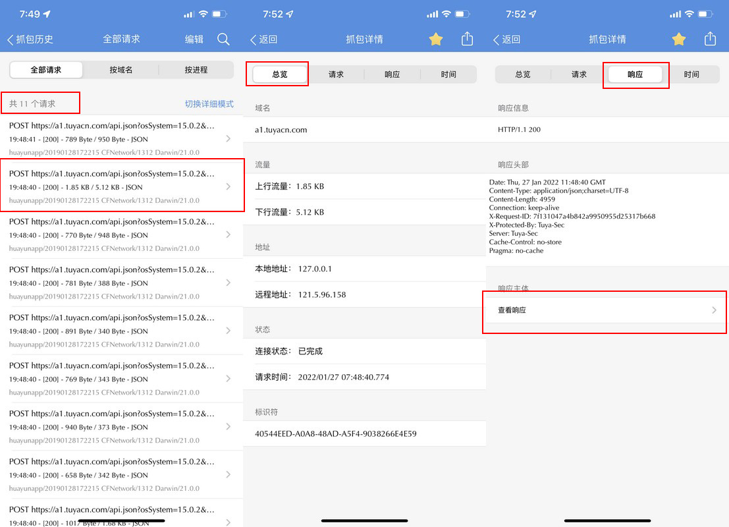Viewport: 729px width, 527px height.
Task: Tap the 编辑 button to edit requests
Action: pyautogui.click(x=193, y=39)
